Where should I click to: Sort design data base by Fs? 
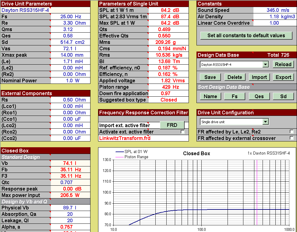(235, 96)
